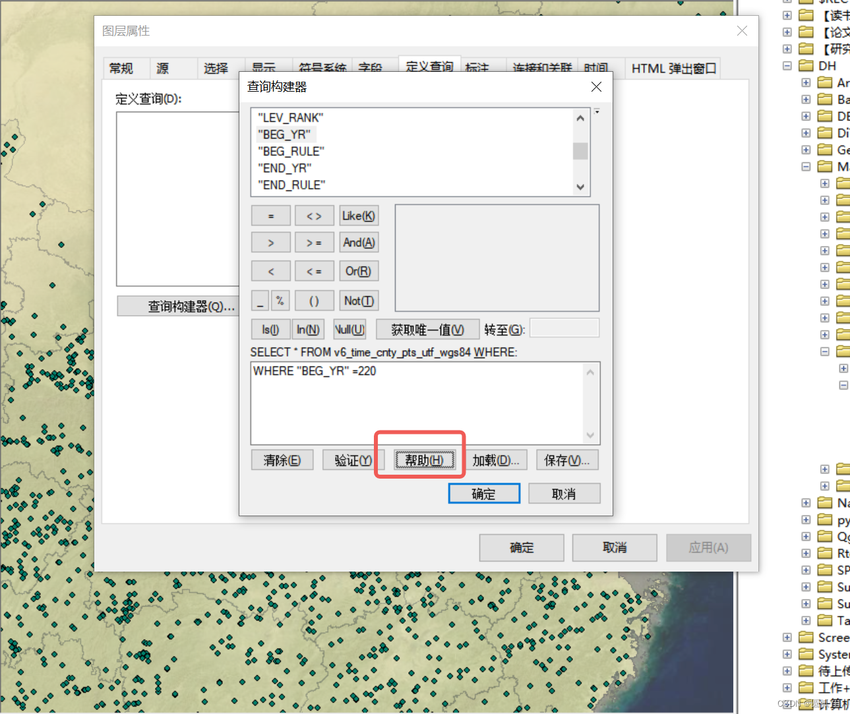Click 加载(D)... to load a query
Viewport: 850px width, 714px height.
(496, 460)
